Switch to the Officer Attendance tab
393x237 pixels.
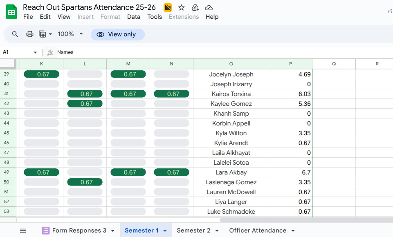coord(257,230)
